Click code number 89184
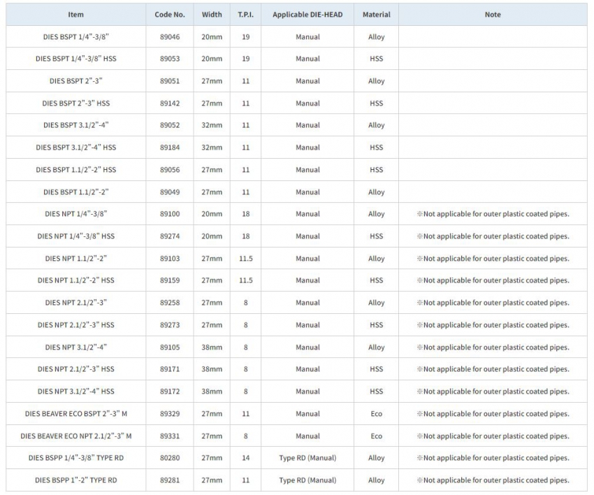 [169, 148]
